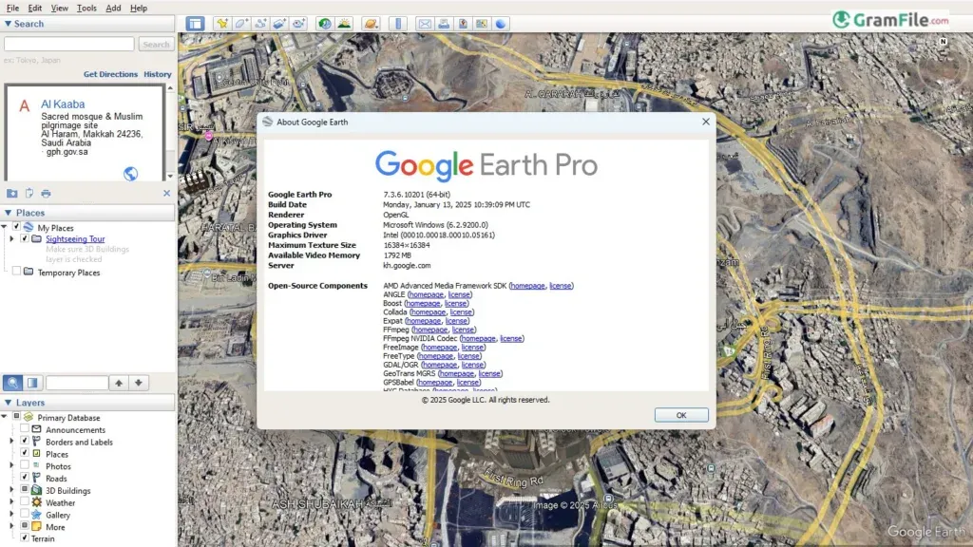Show historical imagery using the clock icon

click(325, 24)
